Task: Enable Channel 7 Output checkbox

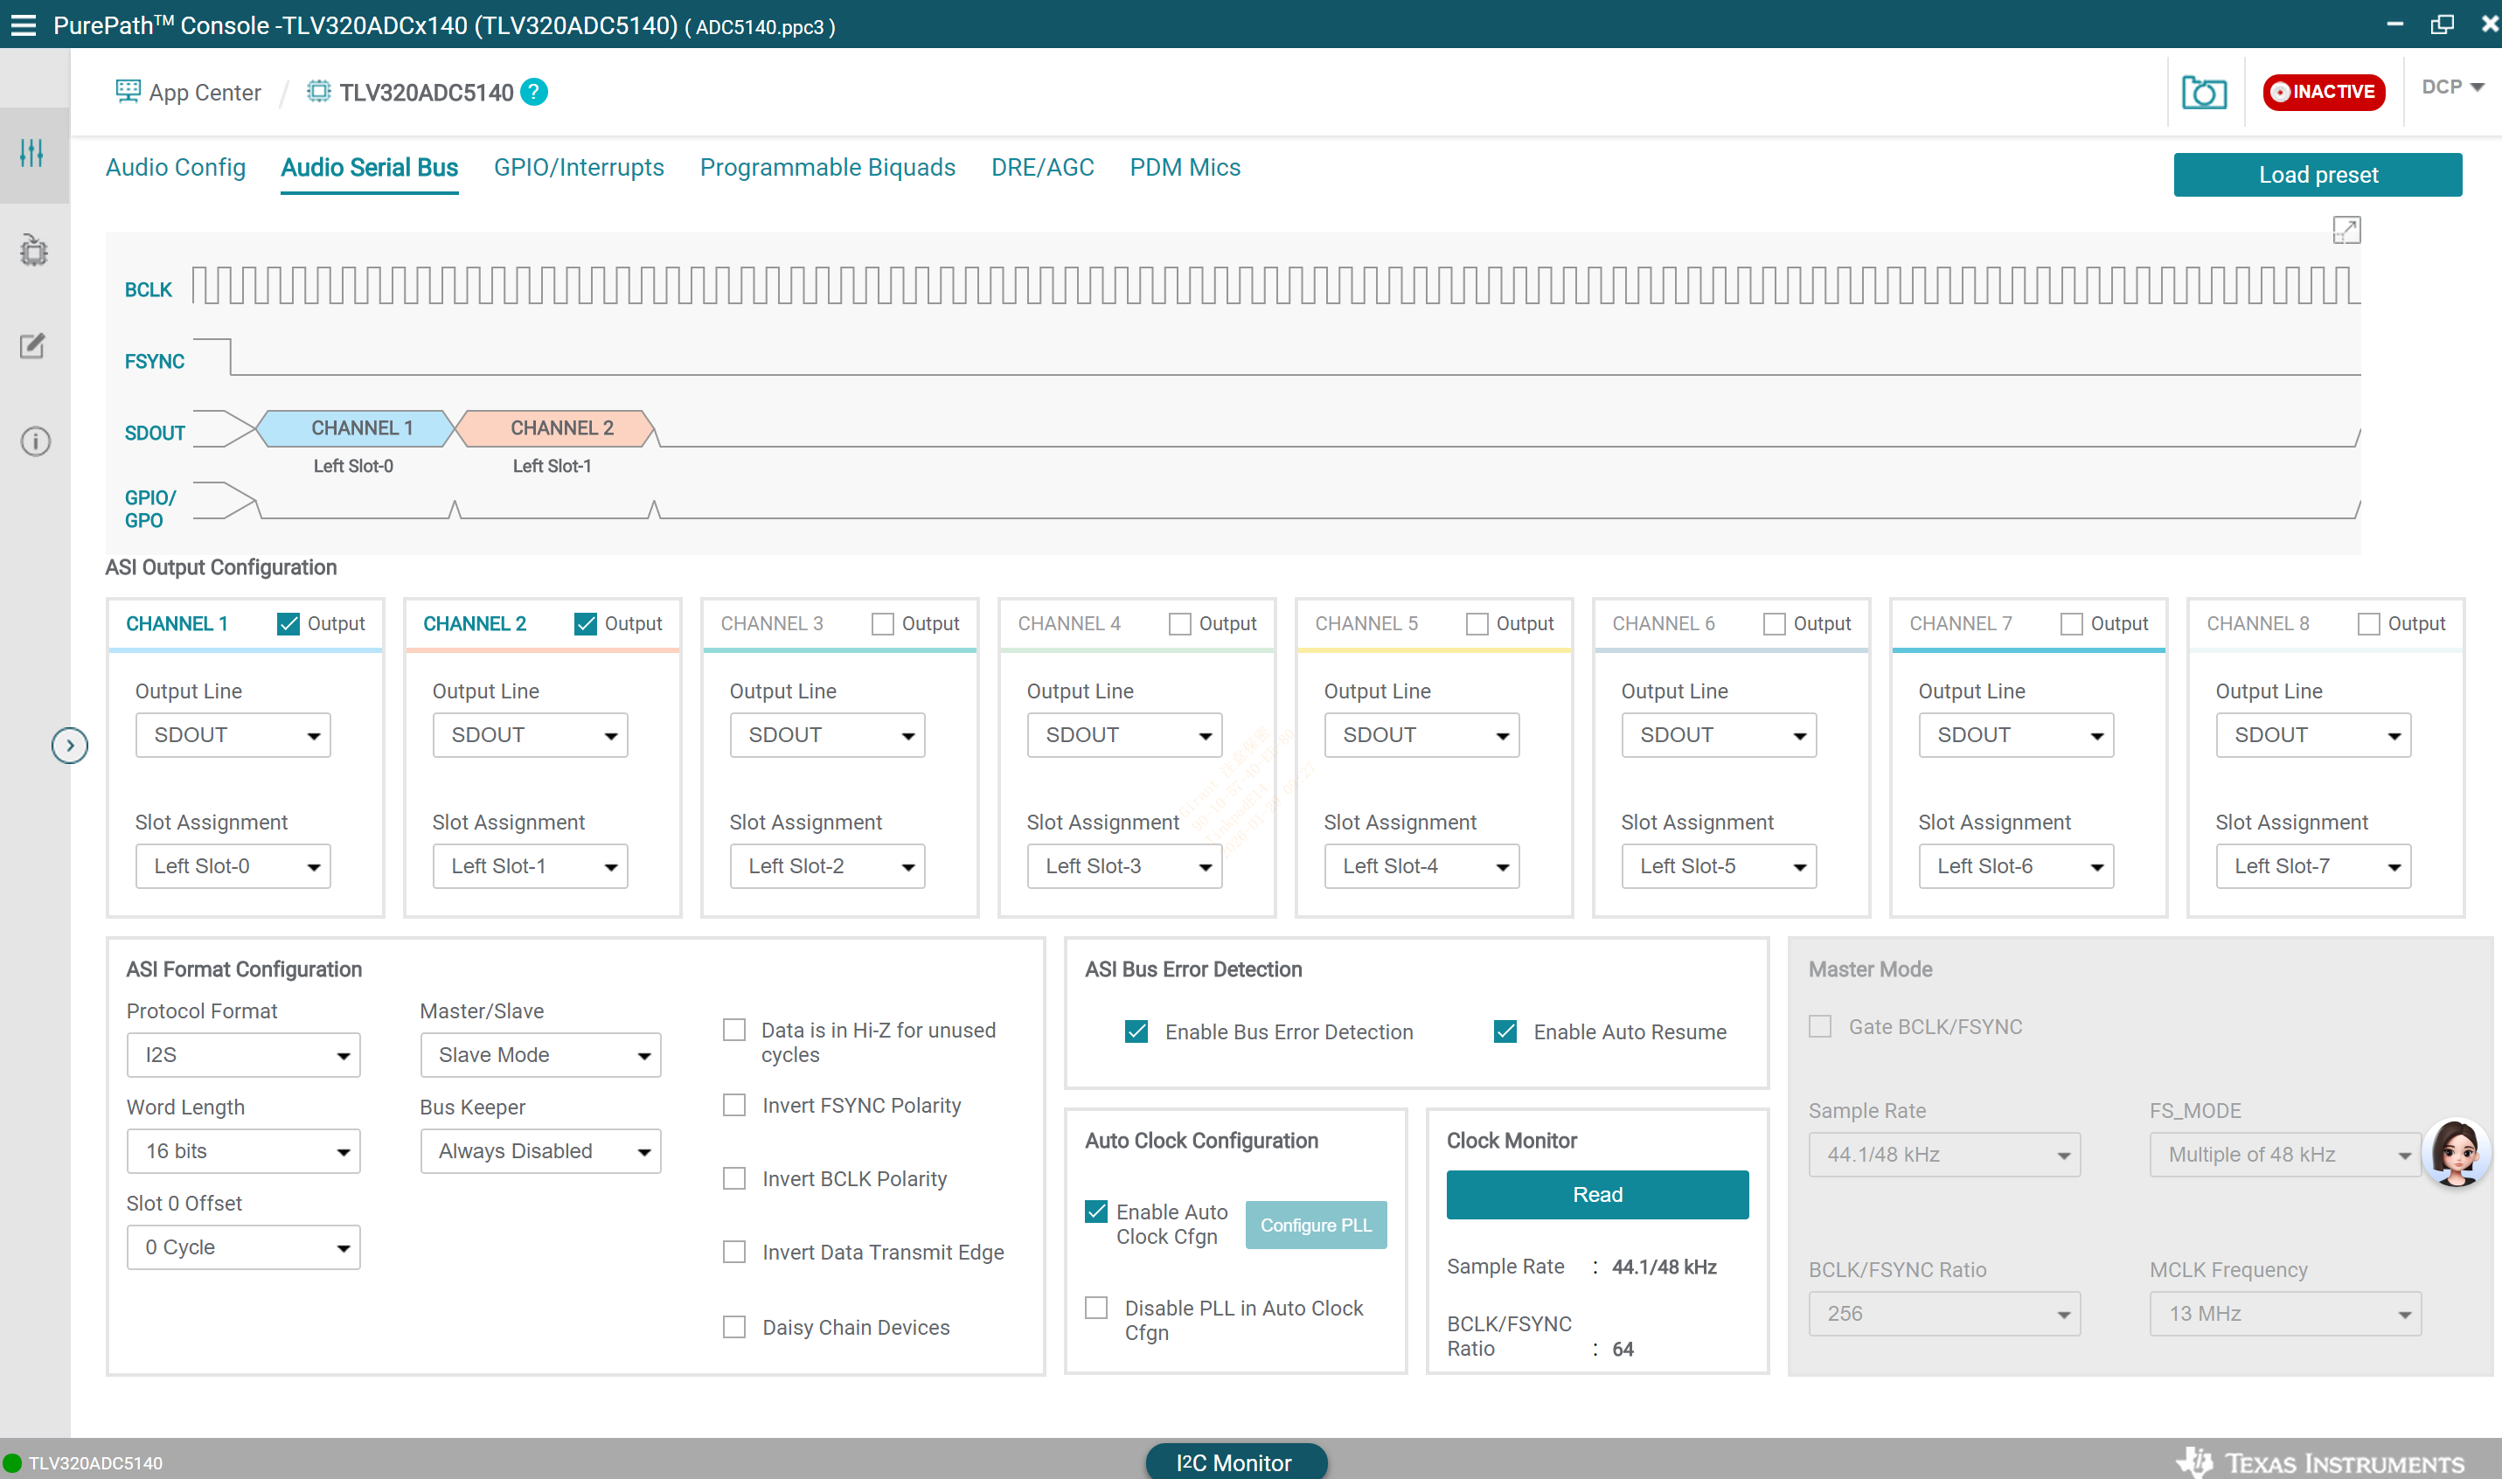Action: point(2072,624)
